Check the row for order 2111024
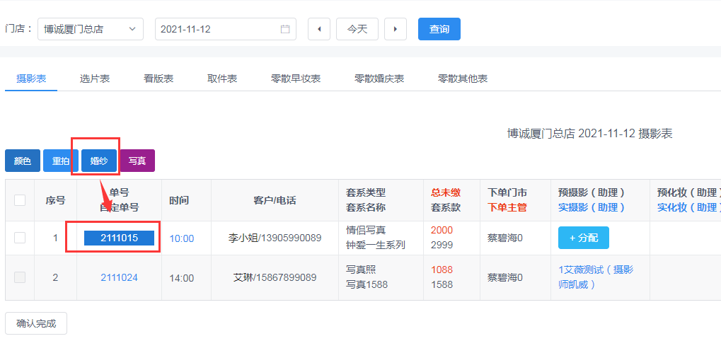This screenshot has height=341, width=721. point(20,277)
